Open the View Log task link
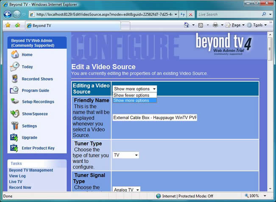The width and height of the screenshot is (276, 202). click(17, 176)
